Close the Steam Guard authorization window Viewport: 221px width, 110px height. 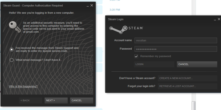pyautogui.click(x=92, y=5)
